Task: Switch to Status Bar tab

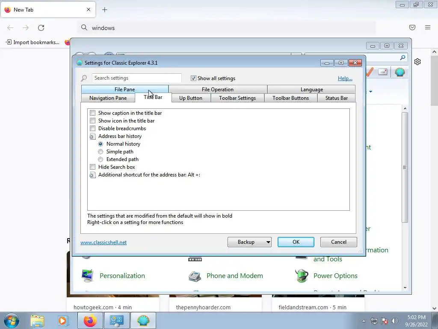Action: click(337, 98)
